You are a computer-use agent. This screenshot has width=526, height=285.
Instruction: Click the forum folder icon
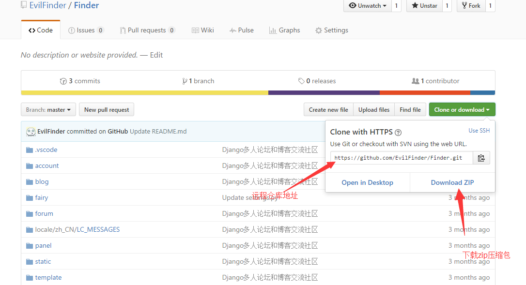(x=30, y=213)
